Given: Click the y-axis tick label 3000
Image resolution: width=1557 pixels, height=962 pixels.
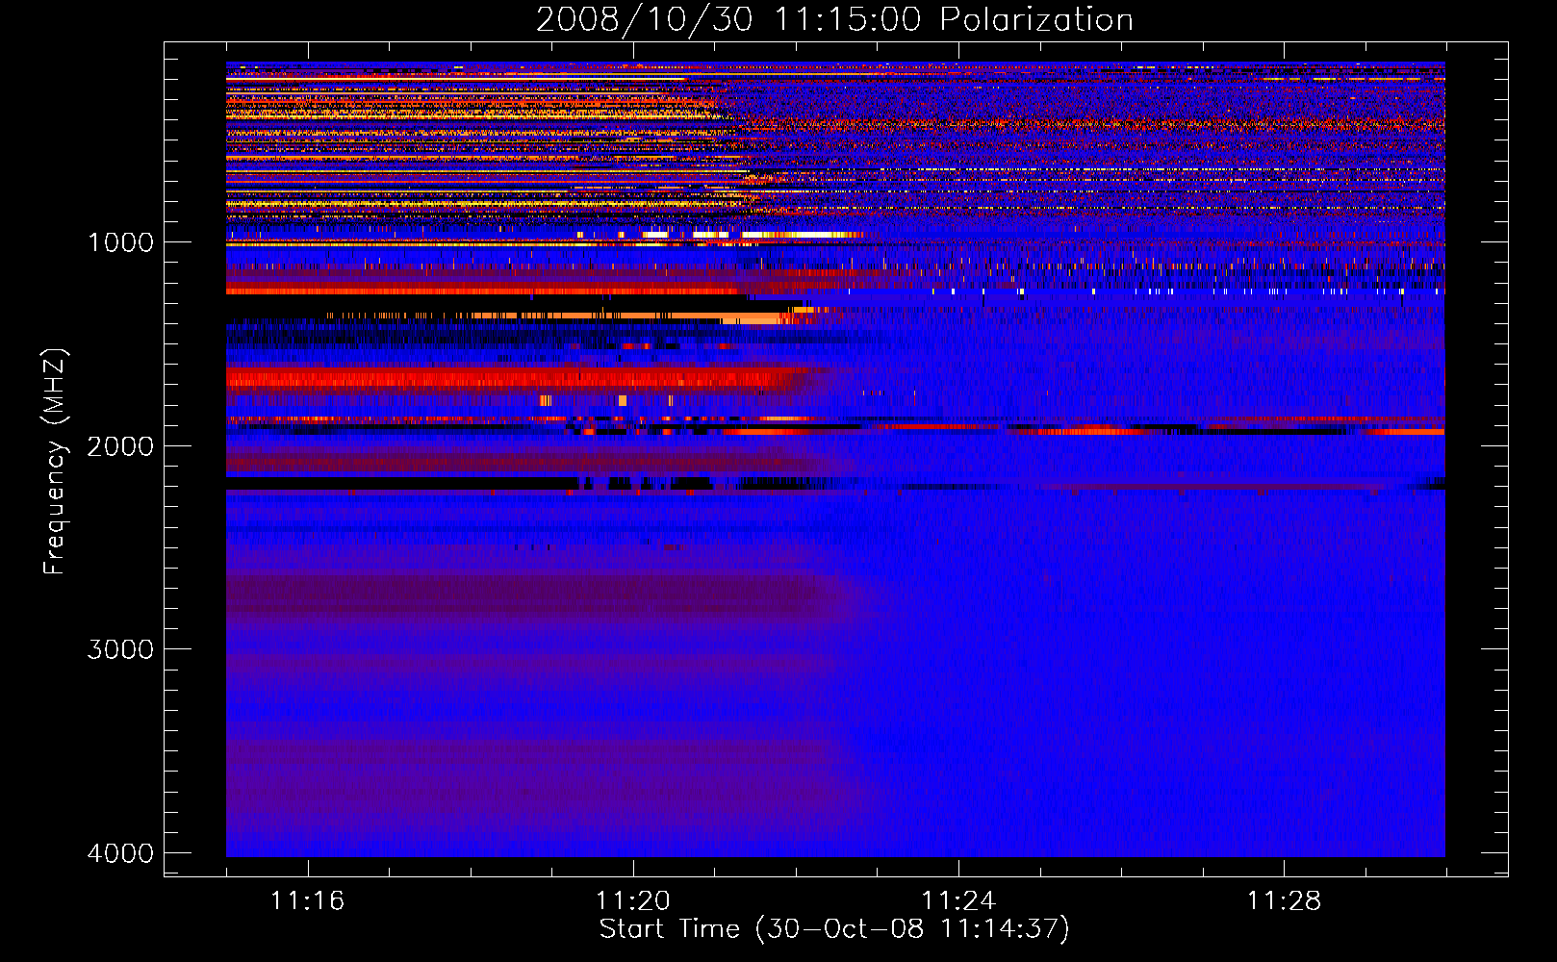Looking at the screenshot, I should [x=120, y=649].
